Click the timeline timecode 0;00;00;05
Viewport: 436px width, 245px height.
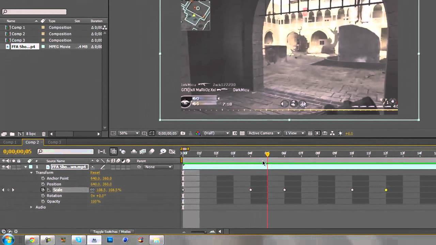coord(17,152)
